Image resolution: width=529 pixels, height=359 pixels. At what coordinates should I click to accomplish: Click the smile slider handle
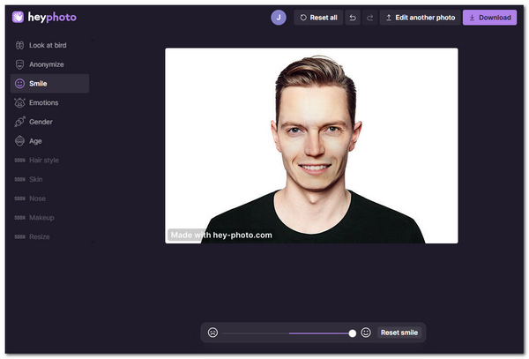[x=353, y=333]
